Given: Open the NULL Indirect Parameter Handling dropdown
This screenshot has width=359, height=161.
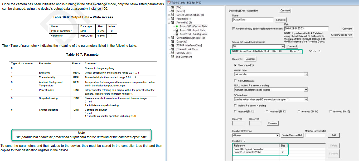Looking at the screenshot, I should click(x=306, y=90).
